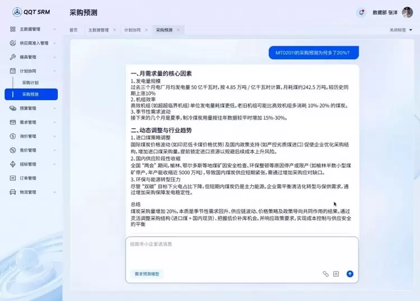
Task: Click the 需求预测模型 button
Action: tap(147, 274)
